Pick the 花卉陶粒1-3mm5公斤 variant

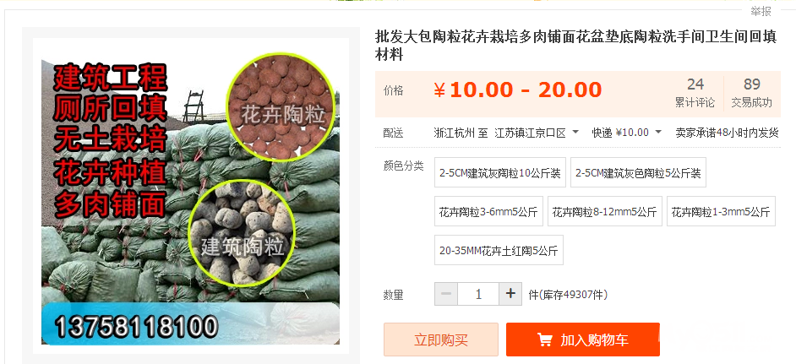tap(721, 211)
